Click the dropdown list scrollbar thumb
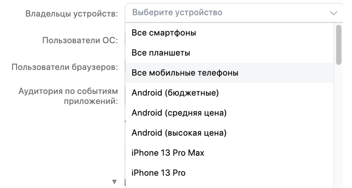Screen dimensions: 352x188 point(339,45)
